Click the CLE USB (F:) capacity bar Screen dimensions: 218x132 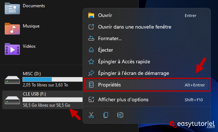(53, 100)
